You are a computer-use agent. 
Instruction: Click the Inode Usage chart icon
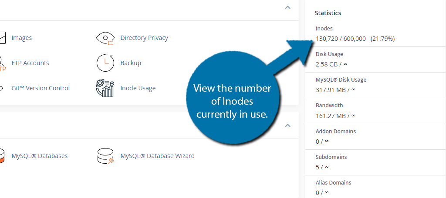tap(105, 88)
